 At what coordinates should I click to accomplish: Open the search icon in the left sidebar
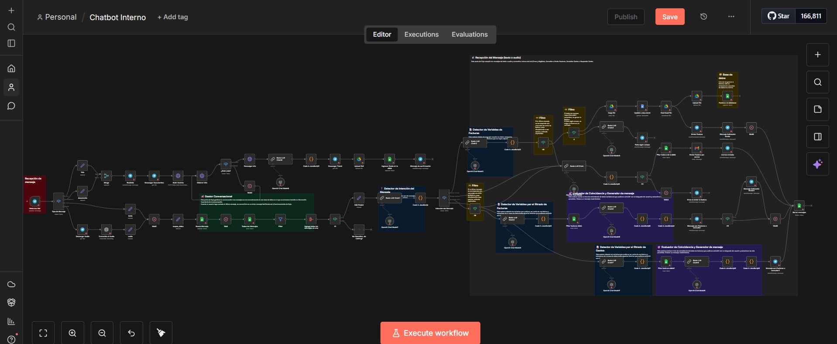(x=11, y=27)
